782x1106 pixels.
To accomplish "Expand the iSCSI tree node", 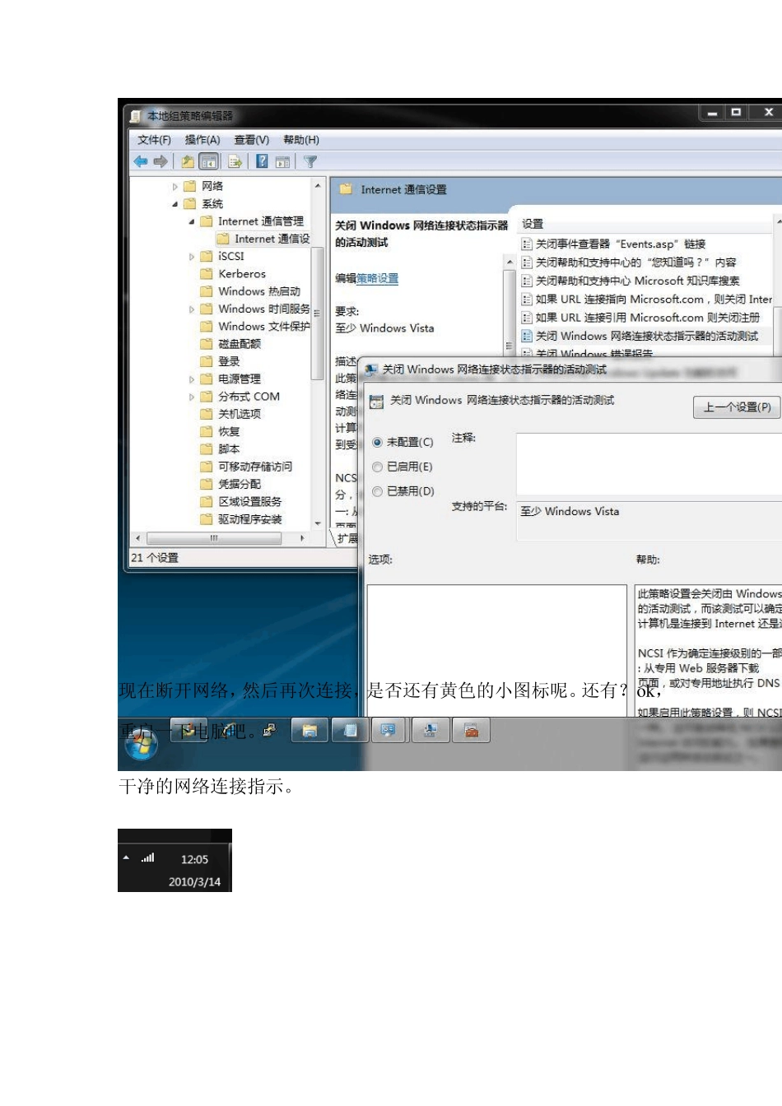I will 192,257.
